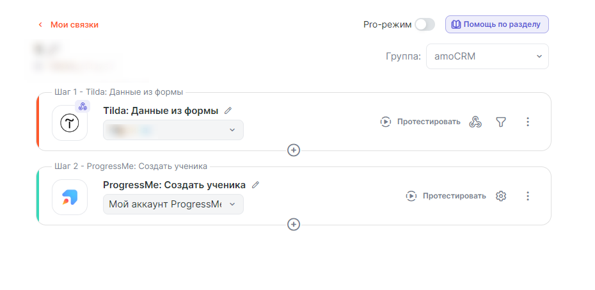Image resolution: width=595 pixels, height=290 pixels.
Task: Open the filter icon in the Tilda step
Action: 501,122
